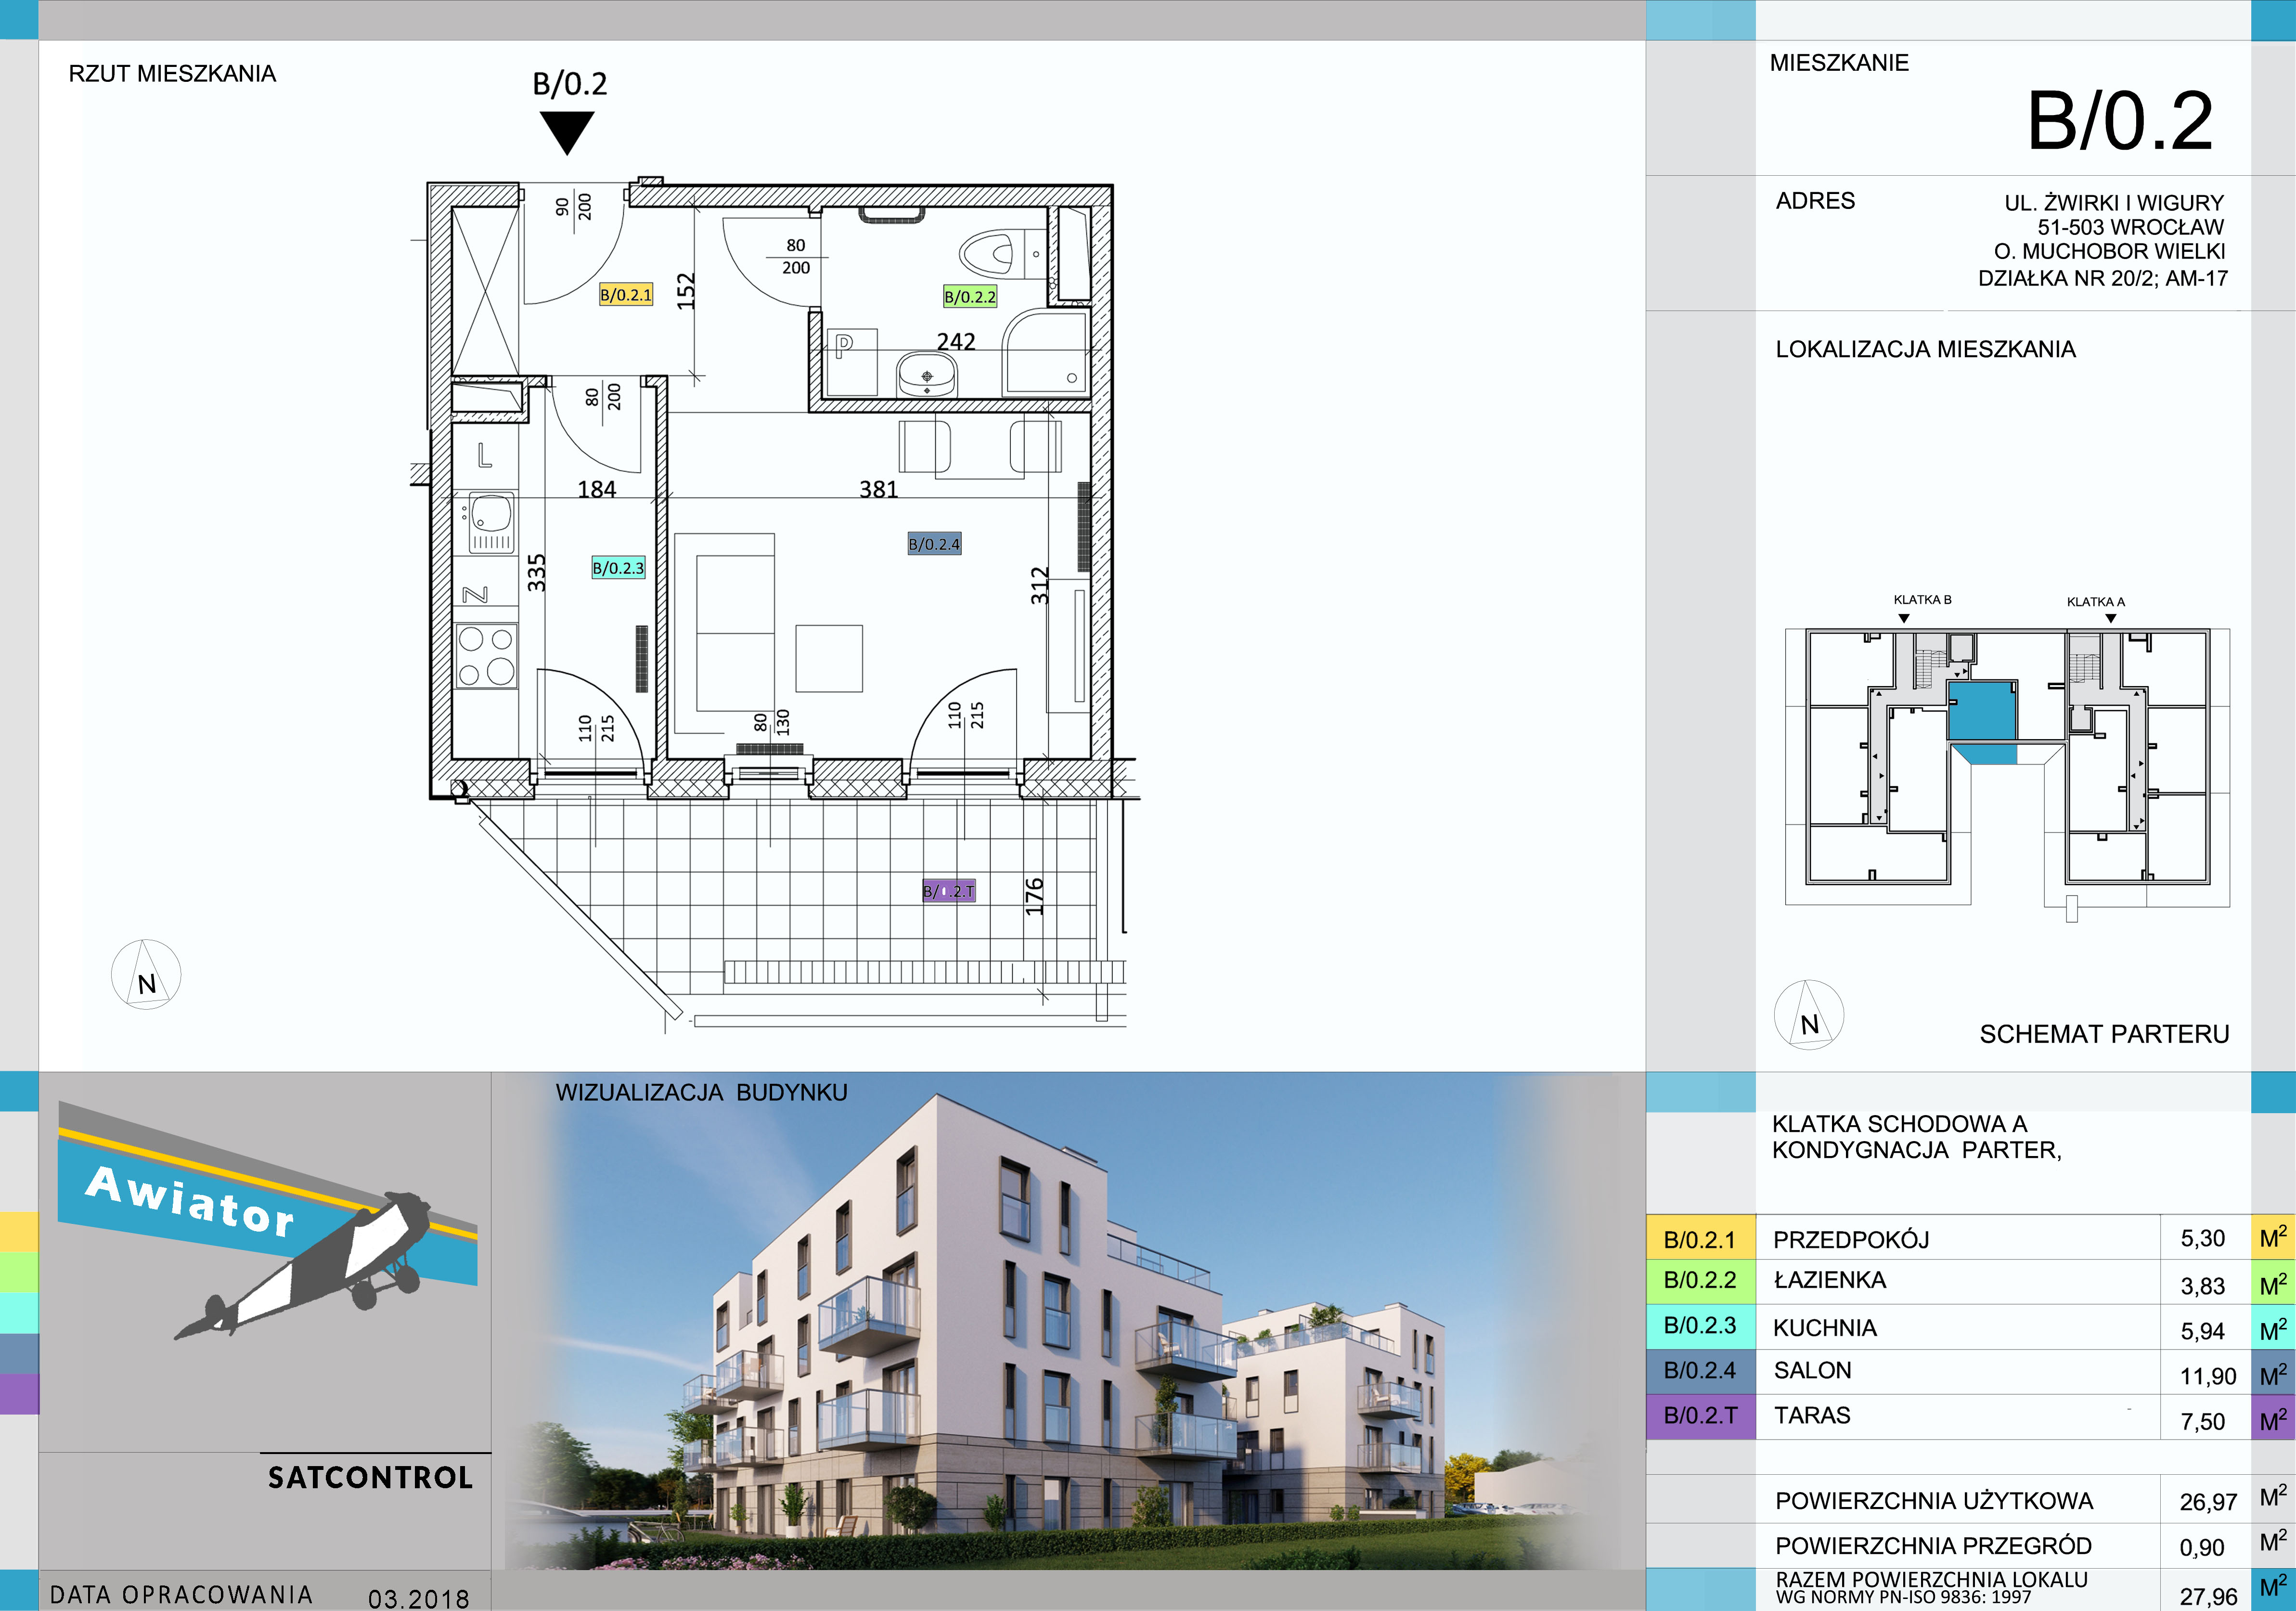The height and width of the screenshot is (1611, 2296).
Task: Click the black entrance arrow below B/0.2
Action: pyautogui.click(x=567, y=133)
